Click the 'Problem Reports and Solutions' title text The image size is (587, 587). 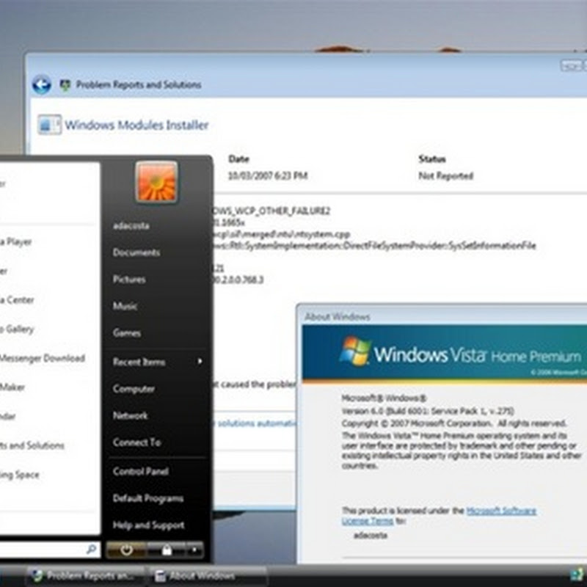click(x=139, y=84)
